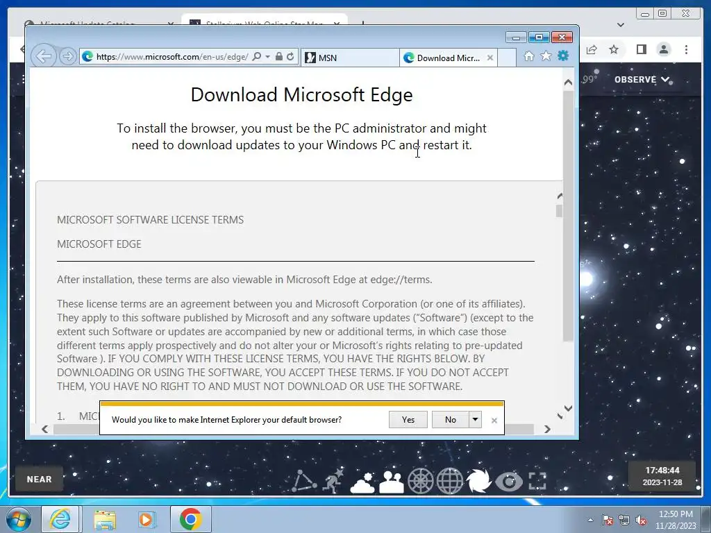Click the IE page scrollbar down arrow
Screen dimensions: 711x533
click(568, 408)
